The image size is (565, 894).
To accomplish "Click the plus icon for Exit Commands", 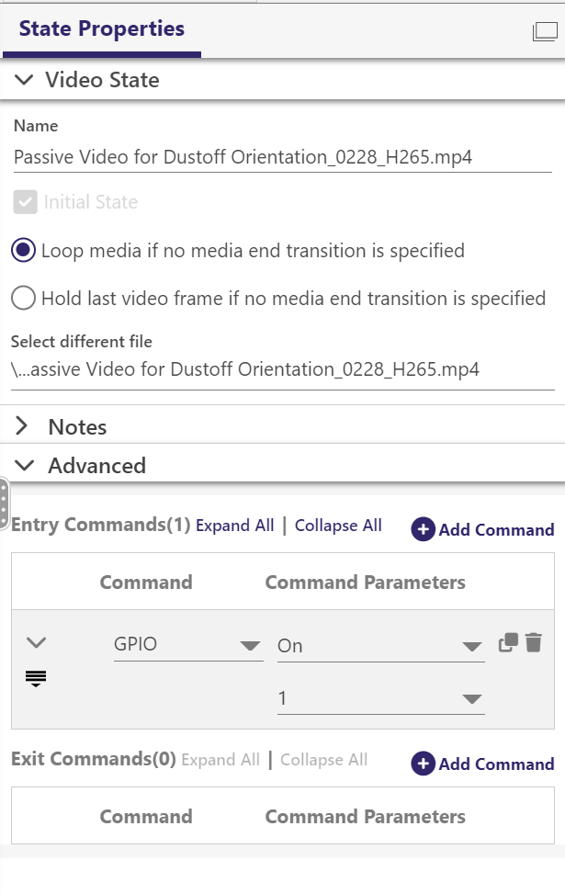I will coord(423,764).
